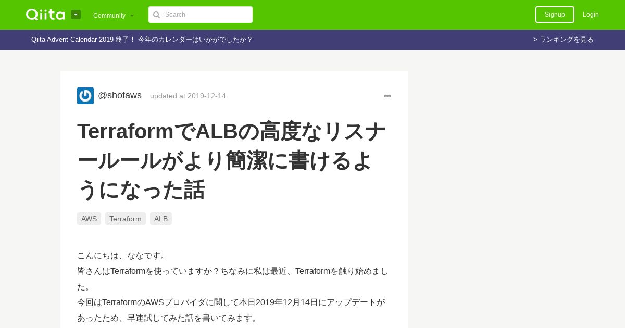The width and height of the screenshot is (625, 328).
Task: Open the article options ellipsis menu
Action: coord(387,96)
